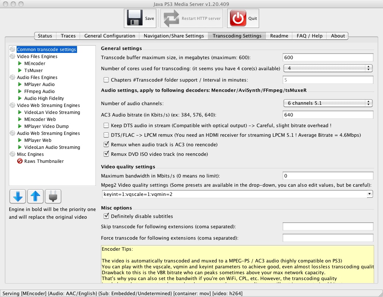Click the blue up arrow to raise engine priority
The height and width of the screenshot is (297, 383).
35,196
